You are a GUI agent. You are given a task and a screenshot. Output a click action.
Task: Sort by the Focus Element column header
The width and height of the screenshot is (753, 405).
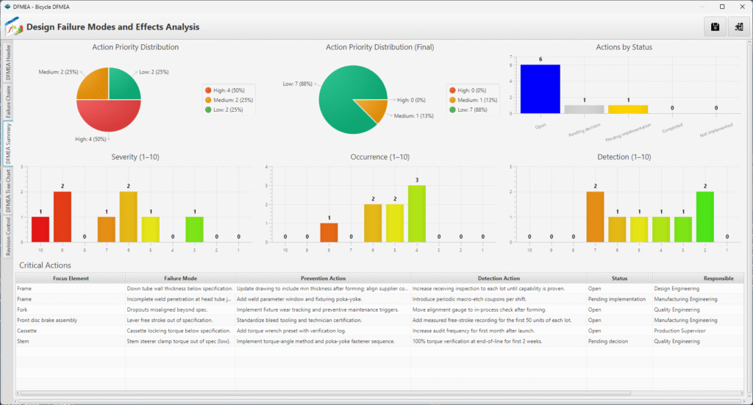coord(70,279)
